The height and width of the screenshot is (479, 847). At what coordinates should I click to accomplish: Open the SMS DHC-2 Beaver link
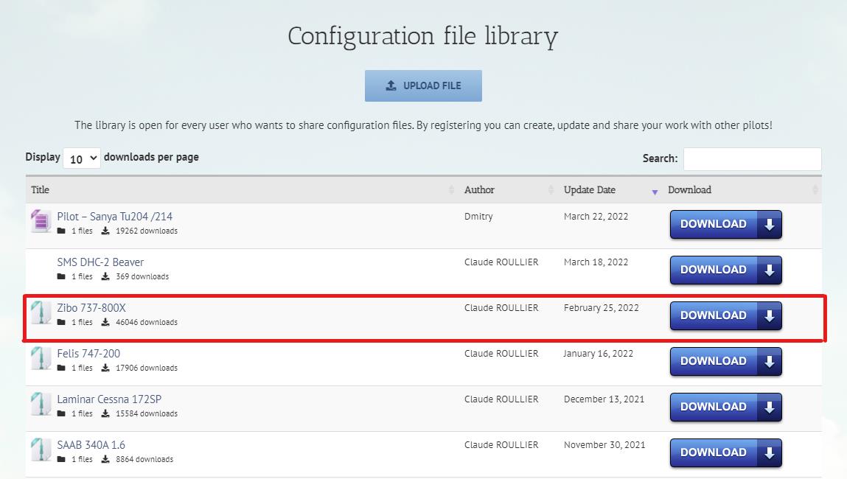pos(100,262)
